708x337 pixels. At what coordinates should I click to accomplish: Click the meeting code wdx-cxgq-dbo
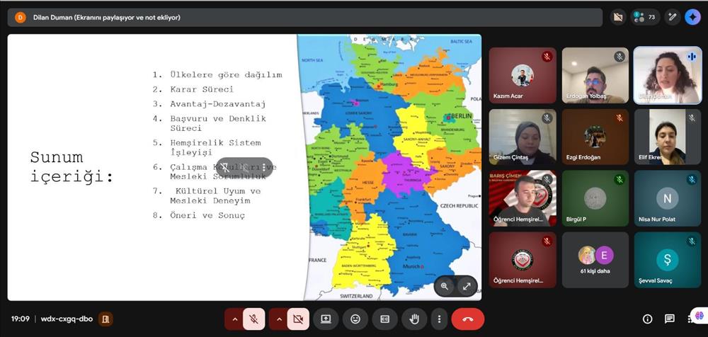[67, 319]
